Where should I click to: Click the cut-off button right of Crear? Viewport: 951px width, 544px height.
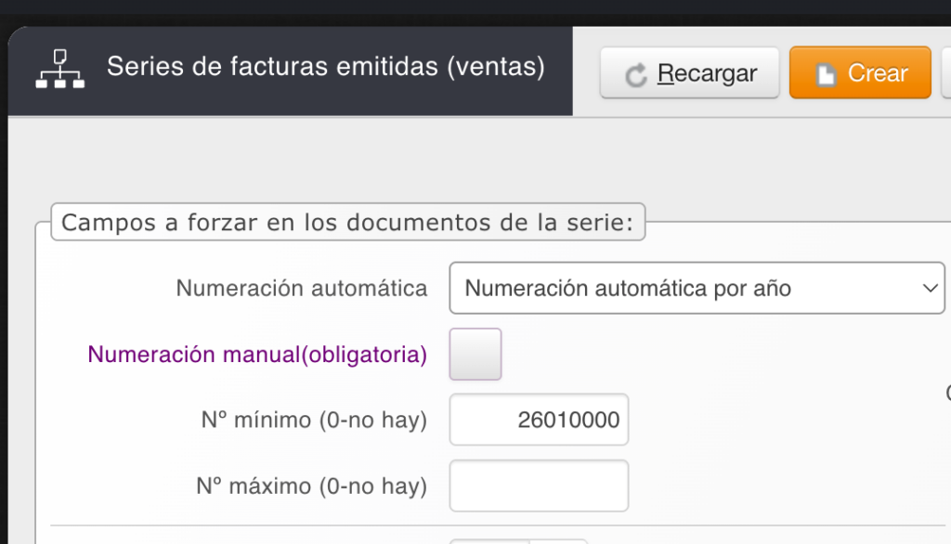pos(945,72)
